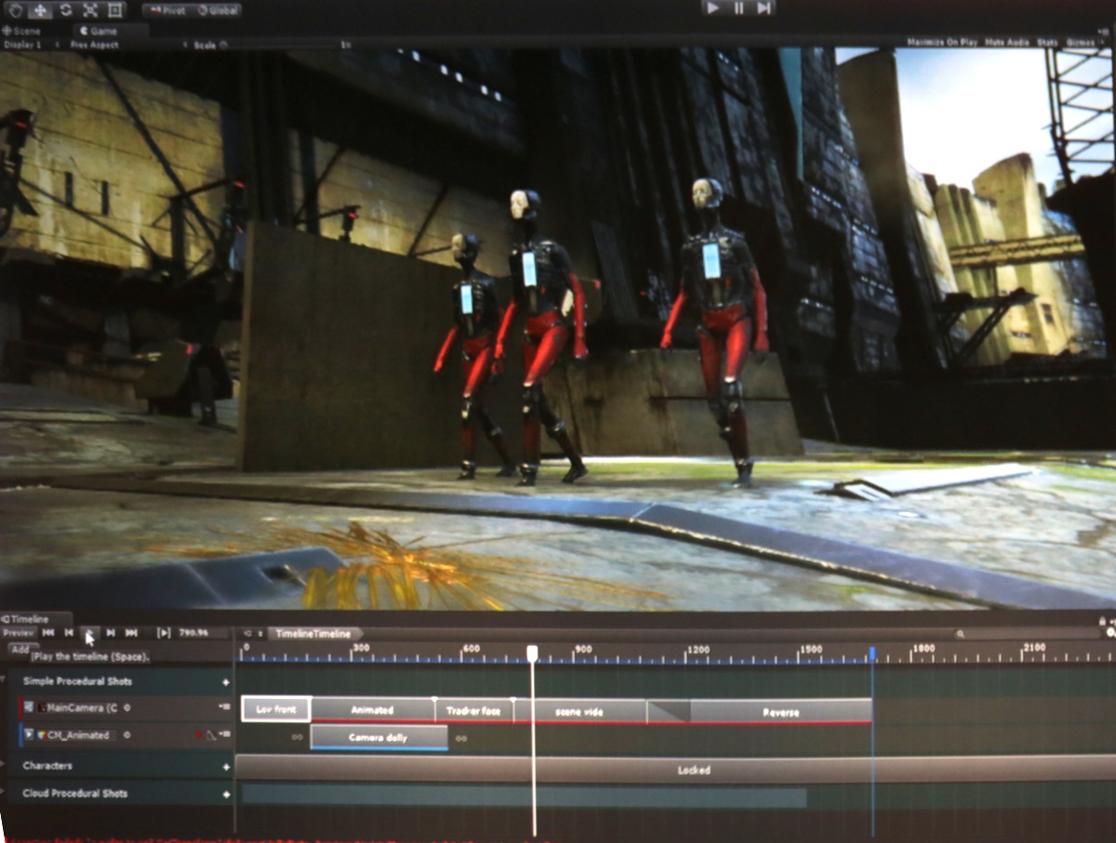Pause the editor play mode

[738, 7]
